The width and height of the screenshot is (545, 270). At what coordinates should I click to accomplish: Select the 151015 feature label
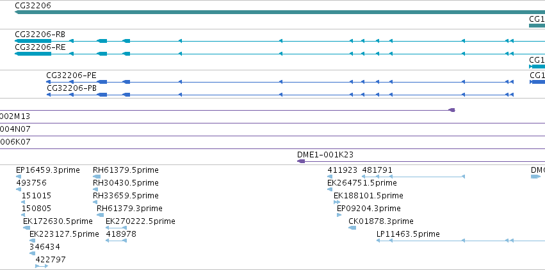point(36,196)
